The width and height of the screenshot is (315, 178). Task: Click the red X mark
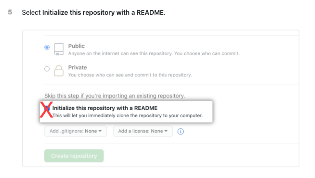(46, 110)
